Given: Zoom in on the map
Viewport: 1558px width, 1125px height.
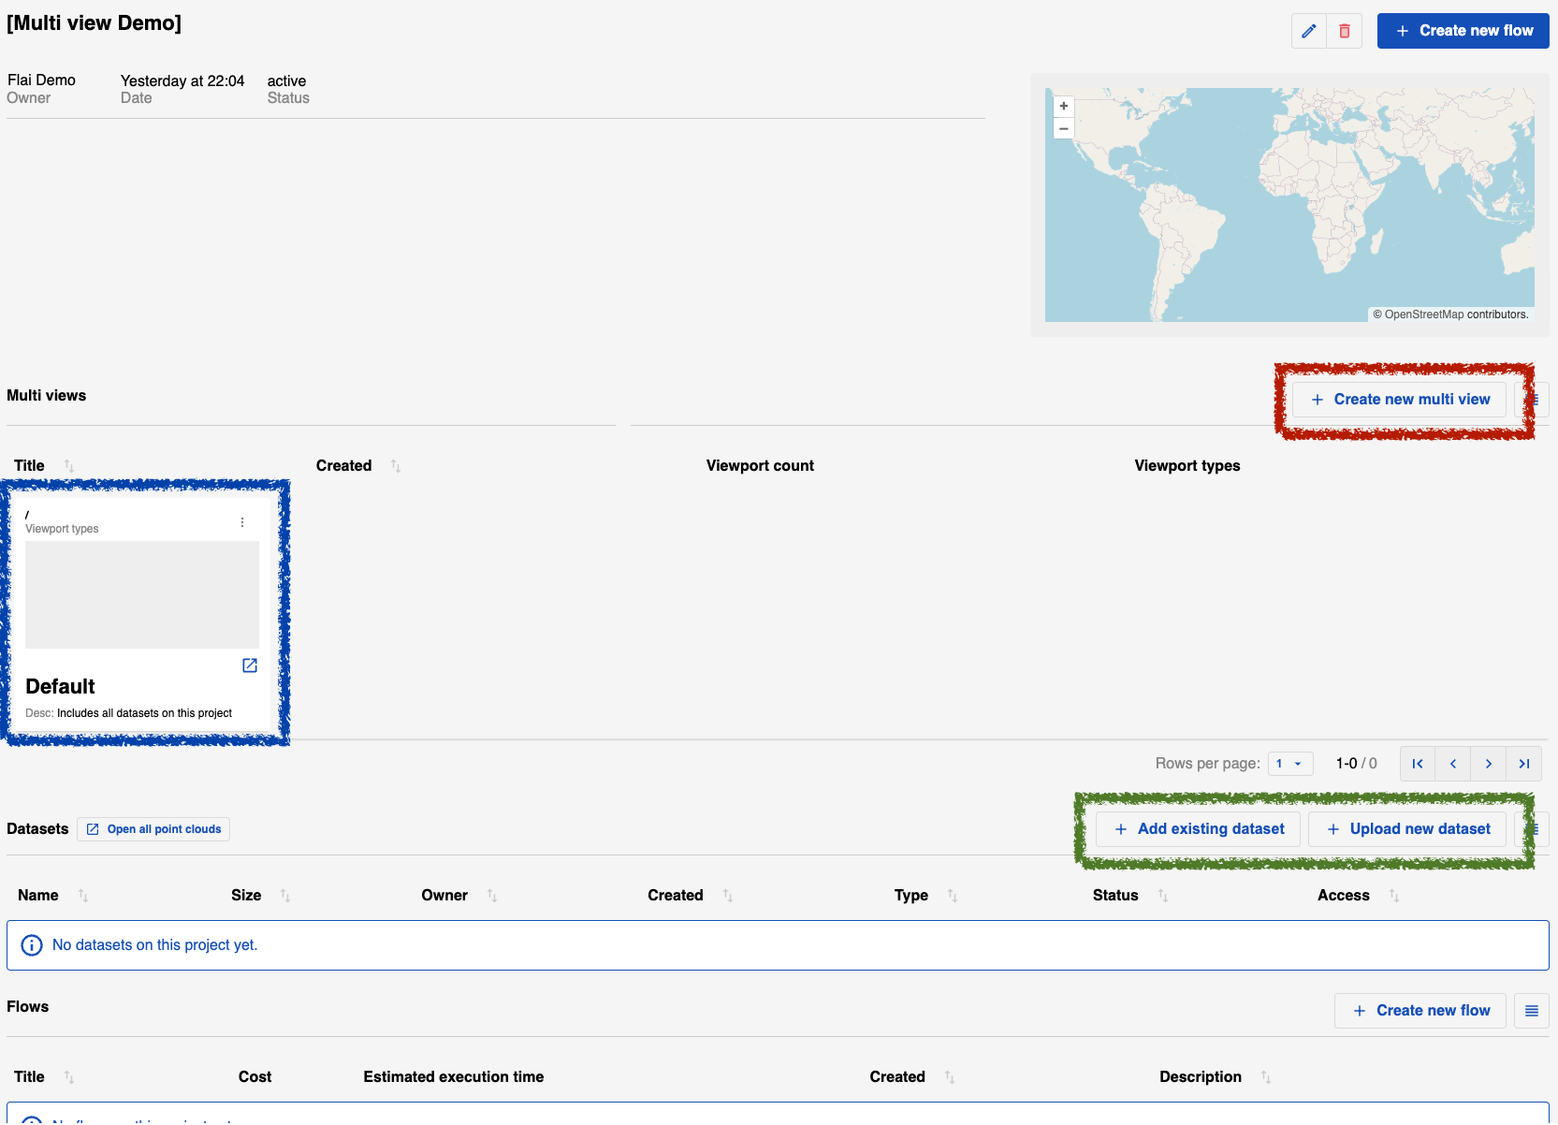Looking at the screenshot, I should click(x=1064, y=106).
